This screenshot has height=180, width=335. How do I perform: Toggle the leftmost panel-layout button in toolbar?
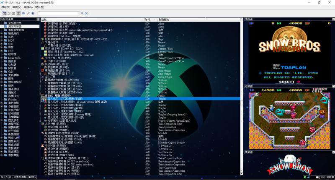click(x=4, y=13)
